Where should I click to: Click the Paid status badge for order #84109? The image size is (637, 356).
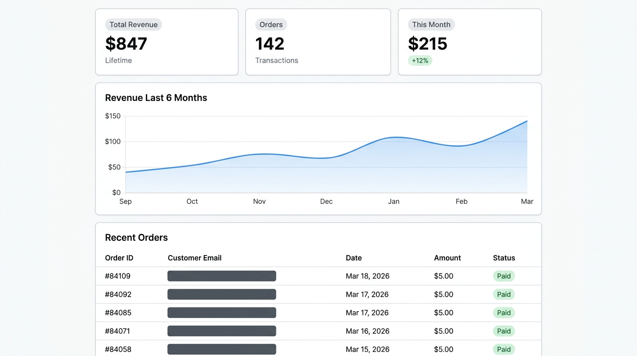pyautogui.click(x=504, y=276)
